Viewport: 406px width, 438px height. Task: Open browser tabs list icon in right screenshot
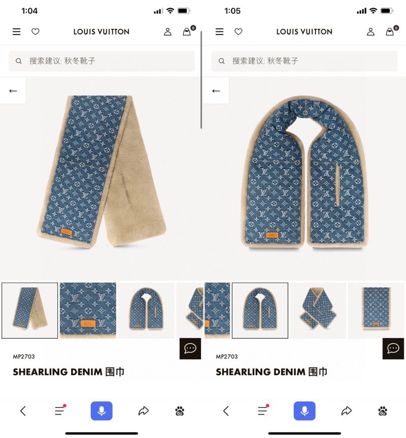point(263,410)
